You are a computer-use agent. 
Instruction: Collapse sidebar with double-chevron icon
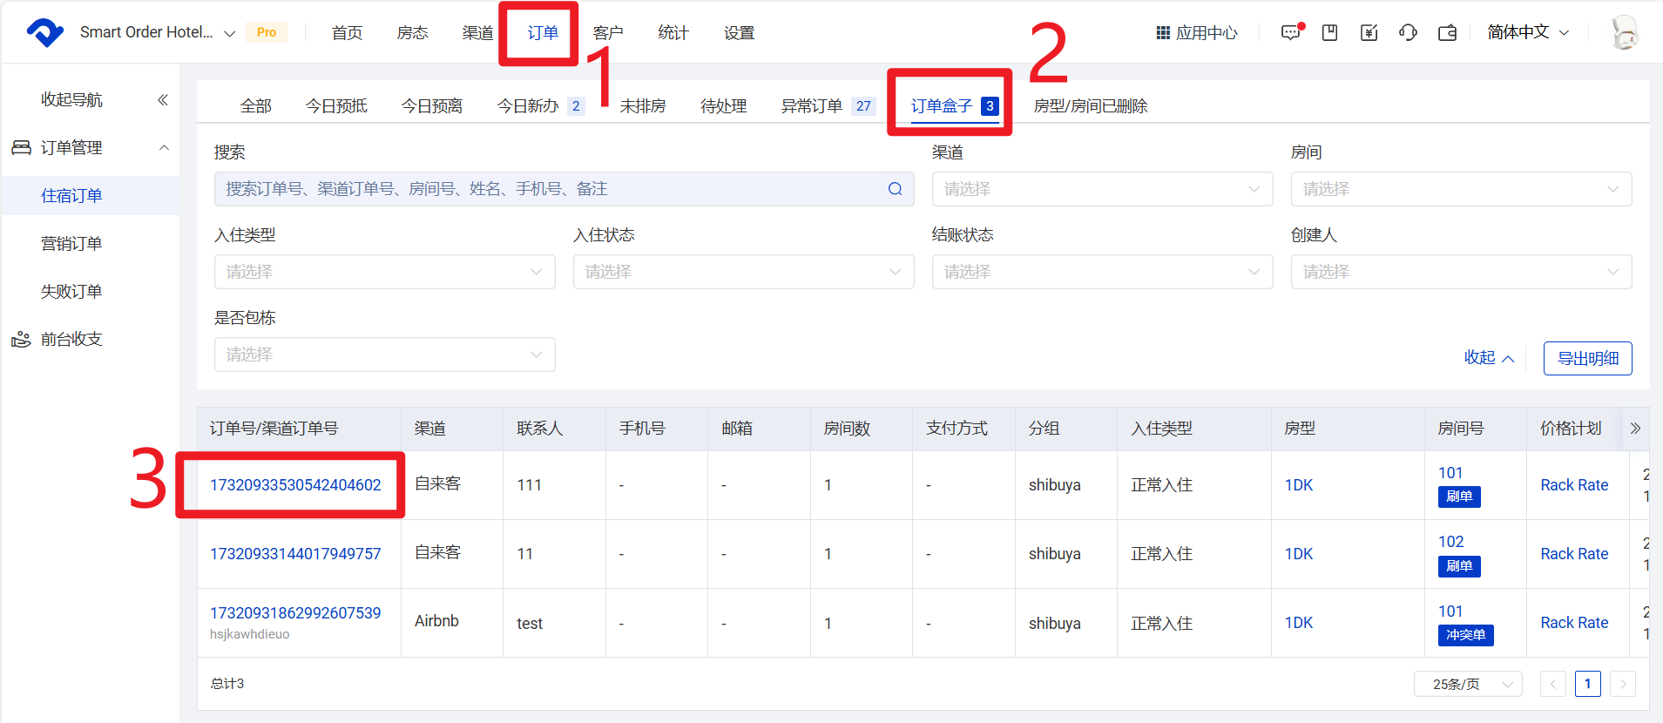point(162,100)
